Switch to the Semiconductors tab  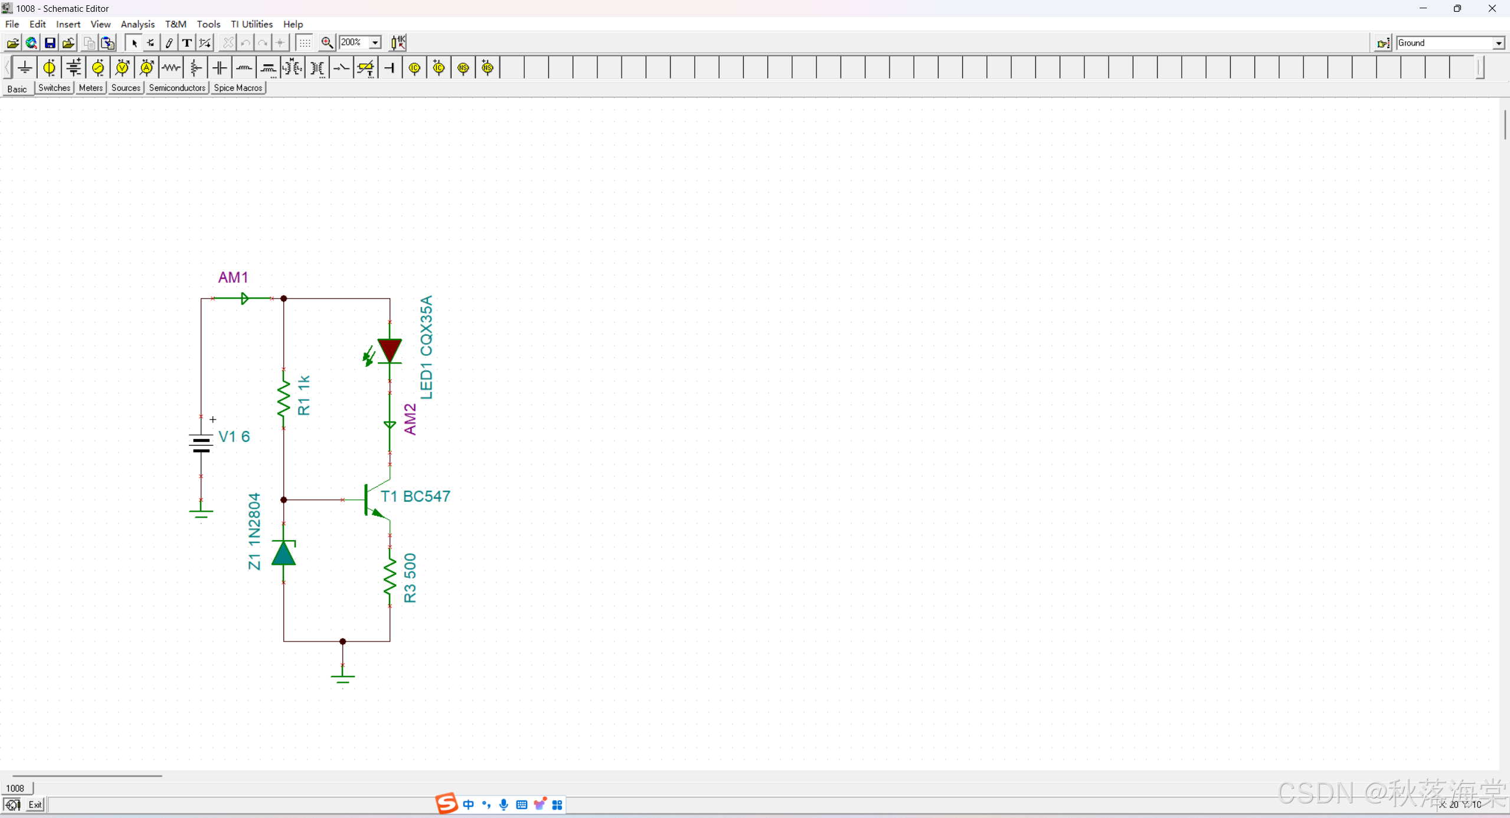[x=177, y=88]
